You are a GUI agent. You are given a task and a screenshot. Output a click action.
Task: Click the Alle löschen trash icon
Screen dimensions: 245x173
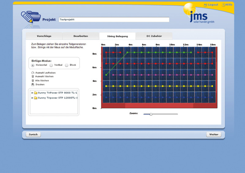[x=33, y=80]
